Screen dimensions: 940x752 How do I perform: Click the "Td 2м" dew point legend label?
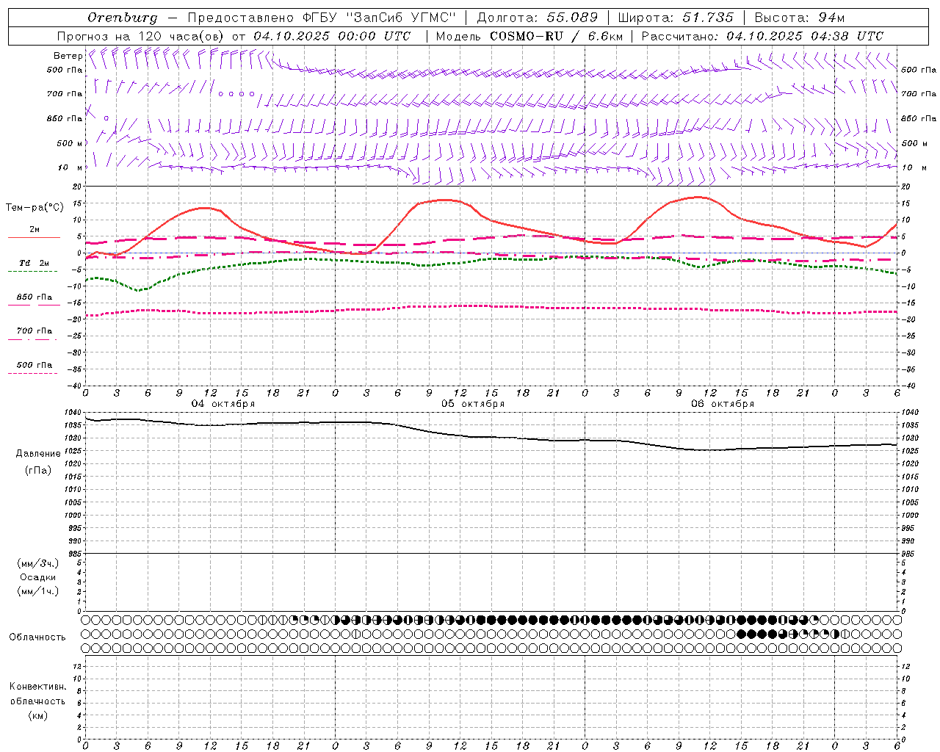coord(35,263)
